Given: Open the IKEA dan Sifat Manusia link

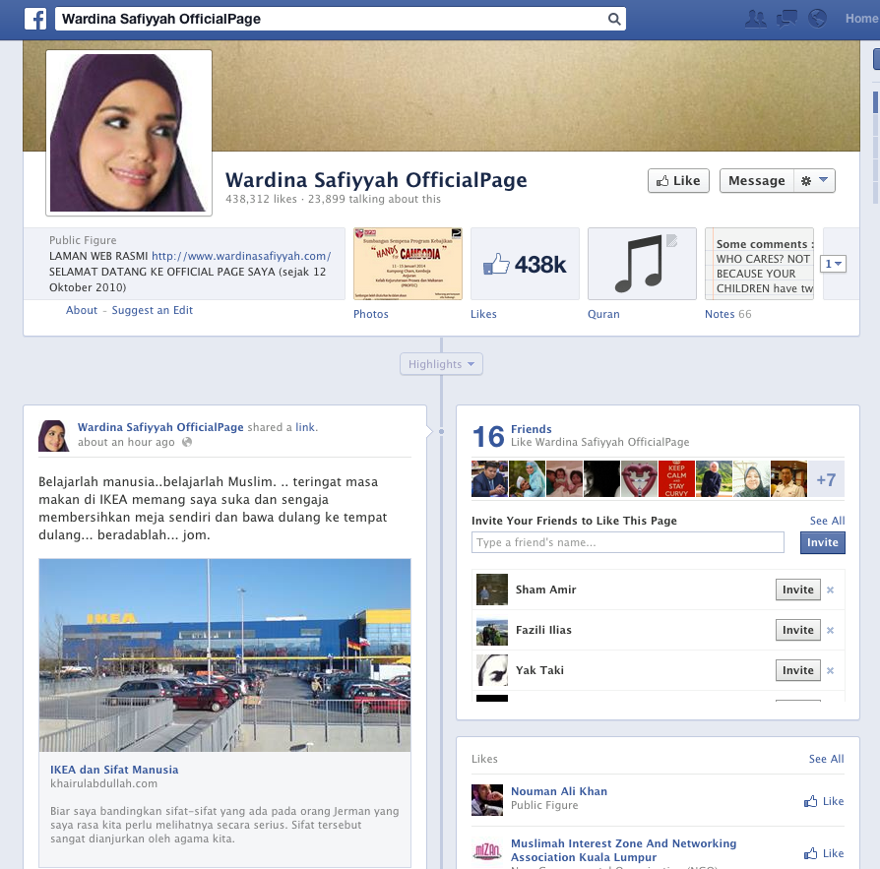Looking at the screenshot, I should (114, 770).
